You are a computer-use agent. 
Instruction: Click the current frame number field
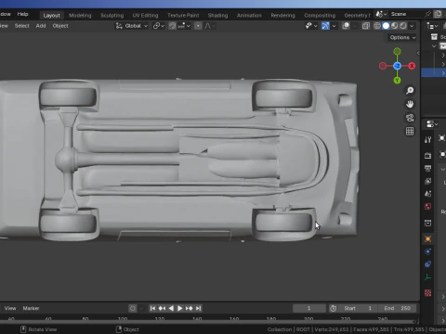pyautogui.click(x=309, y=308)
